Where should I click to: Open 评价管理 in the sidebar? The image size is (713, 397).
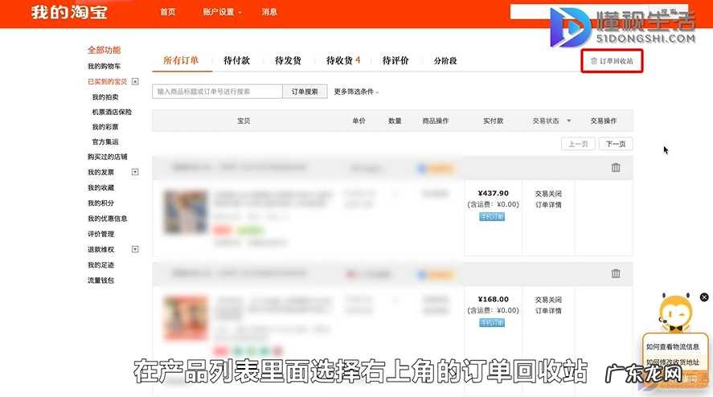coord(101,234)
